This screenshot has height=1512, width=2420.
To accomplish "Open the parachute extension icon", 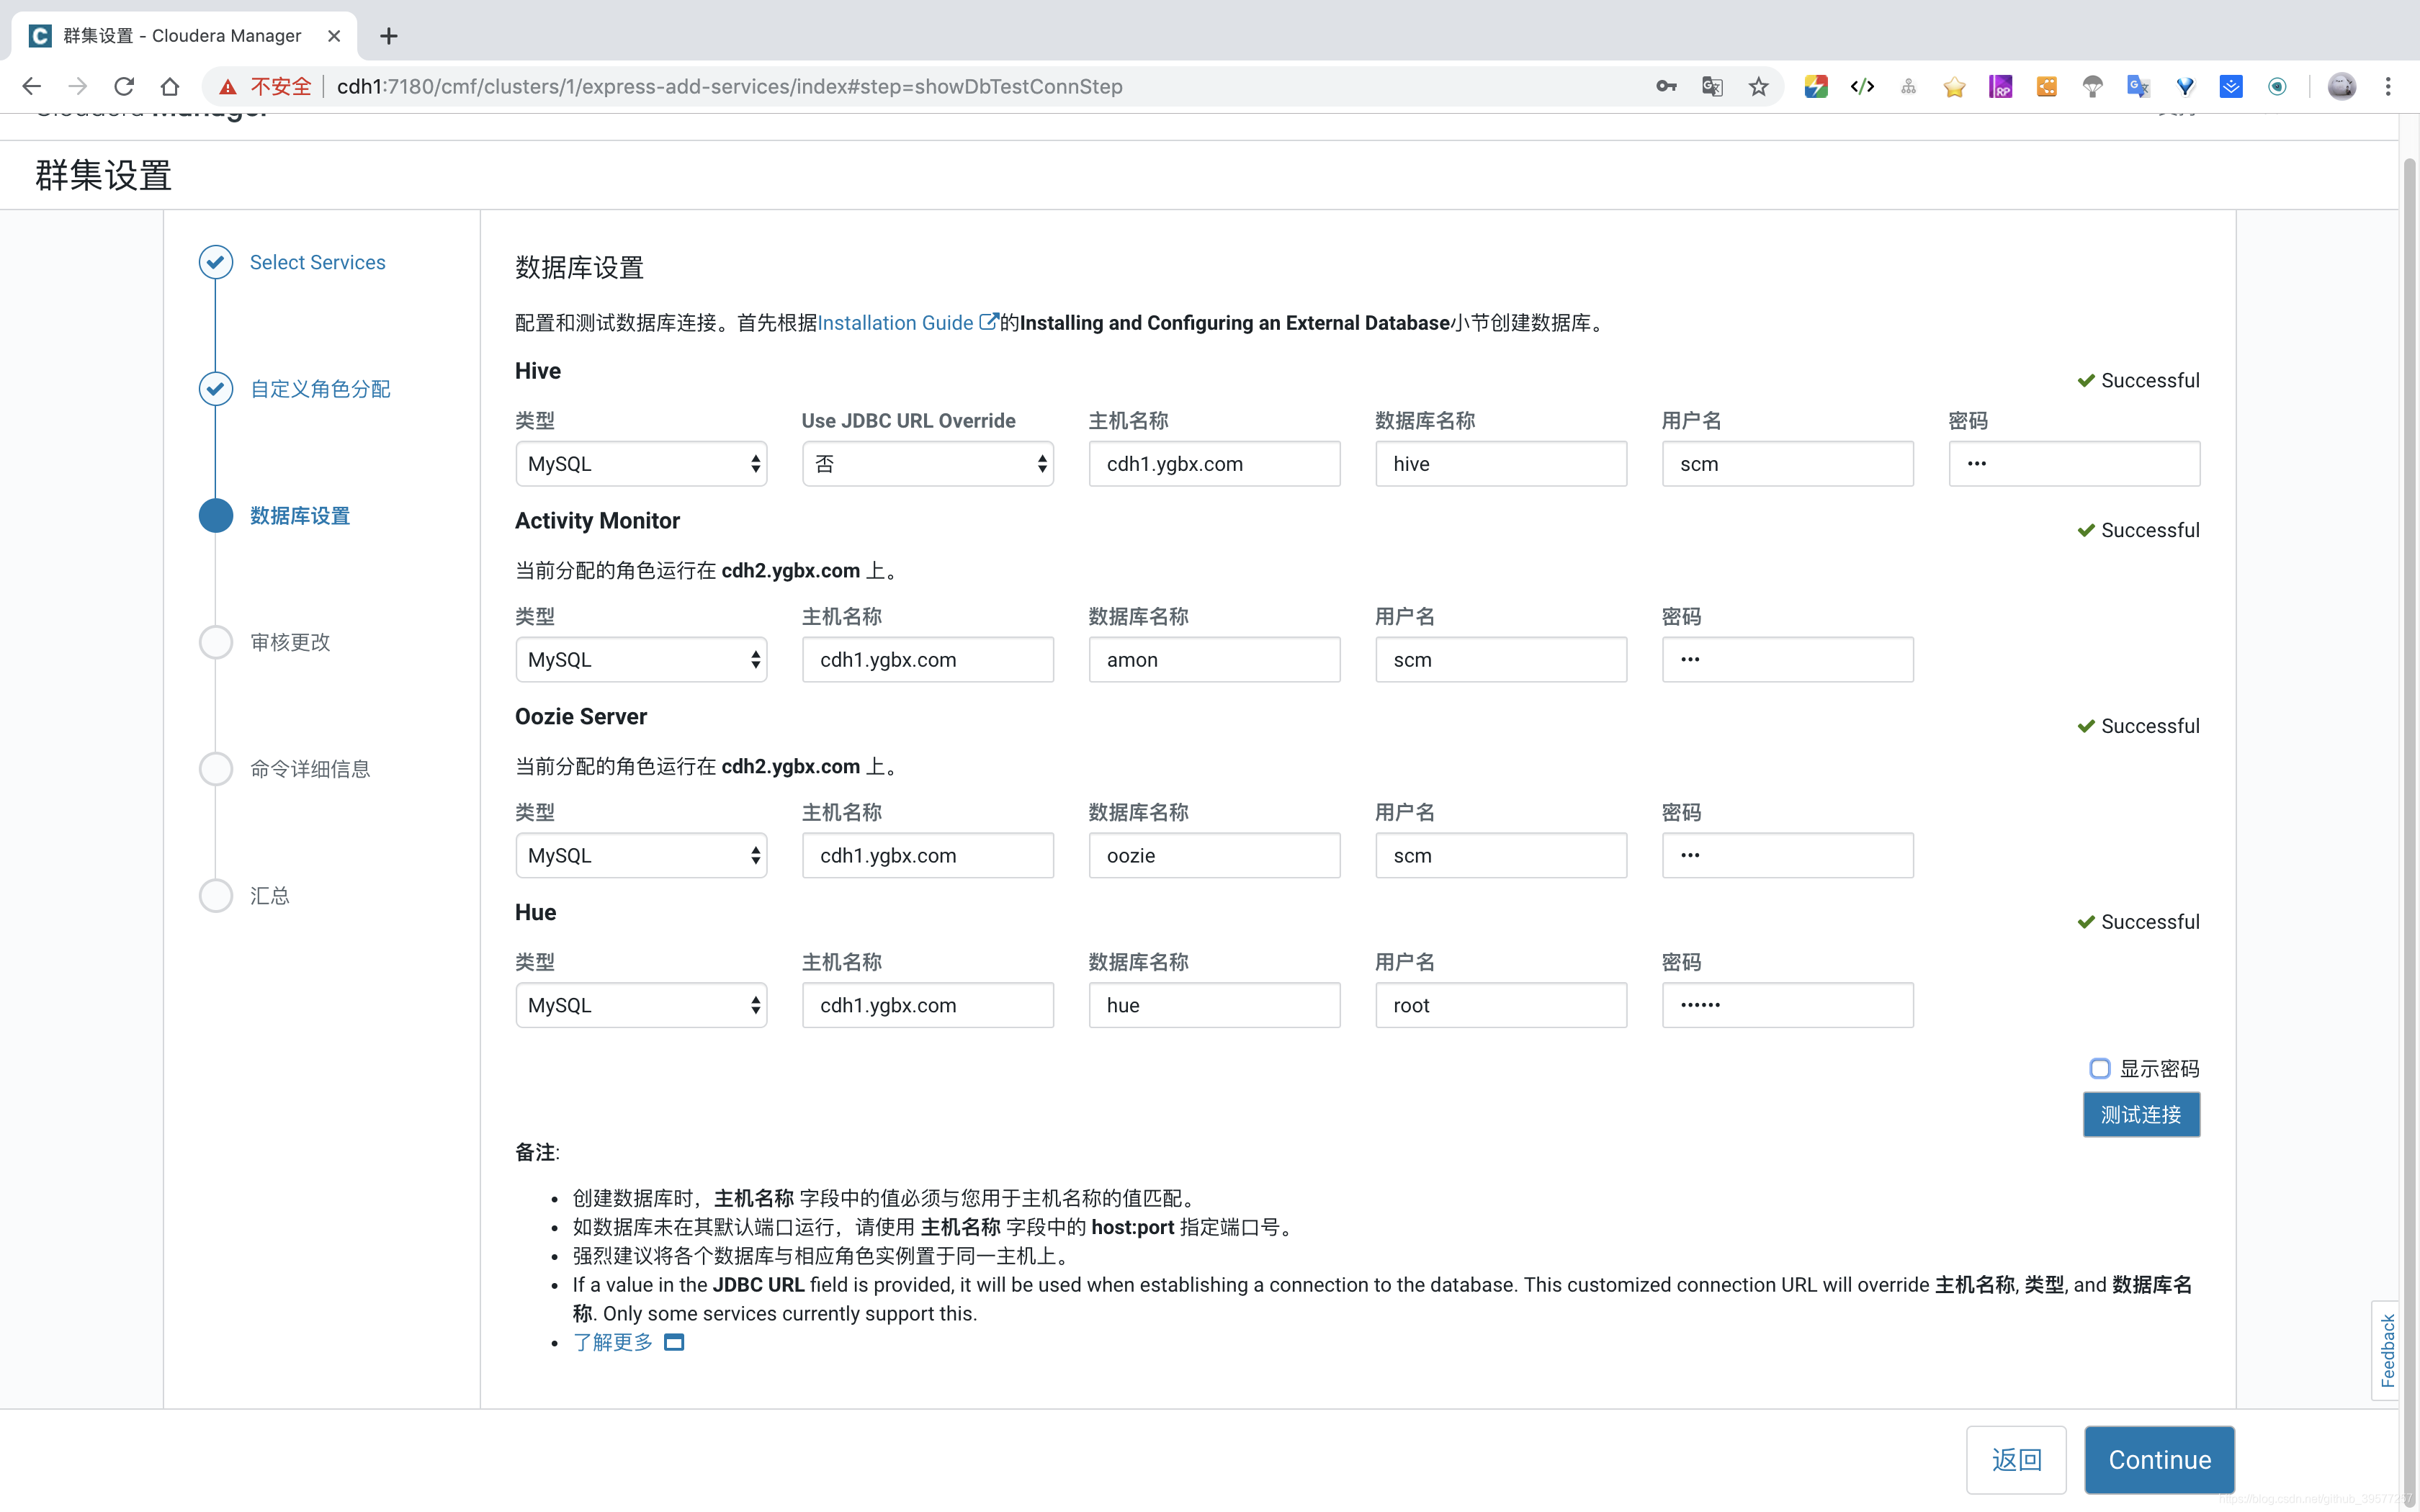I will (2092, 87).
